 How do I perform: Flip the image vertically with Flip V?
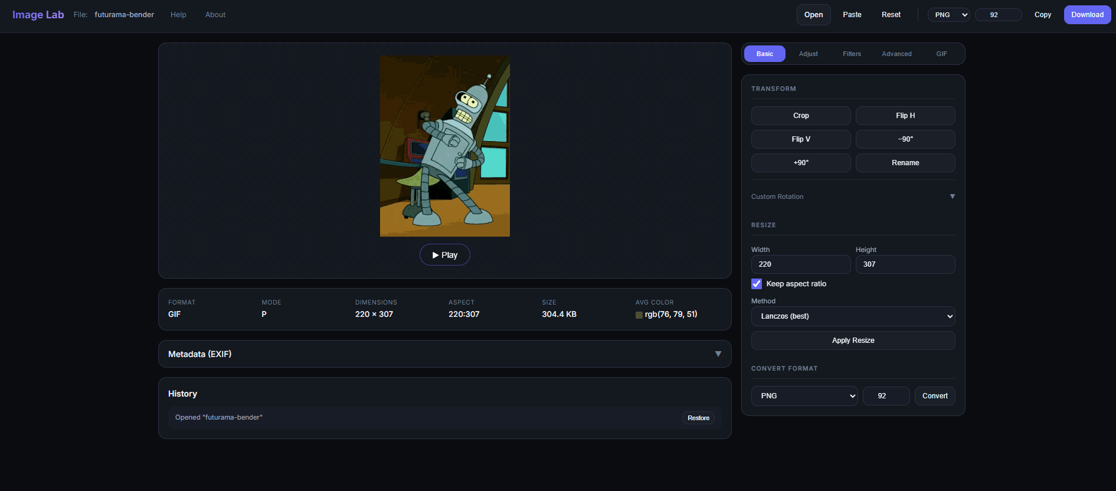[801, 139]
